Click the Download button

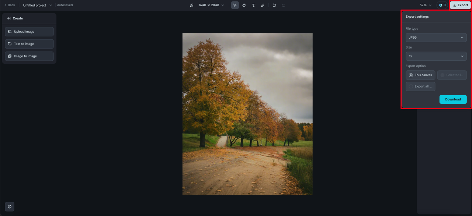click(453, 99)
